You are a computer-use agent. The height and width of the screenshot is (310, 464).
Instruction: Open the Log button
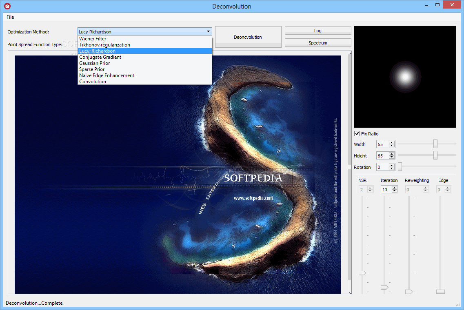tap(318, 31)
